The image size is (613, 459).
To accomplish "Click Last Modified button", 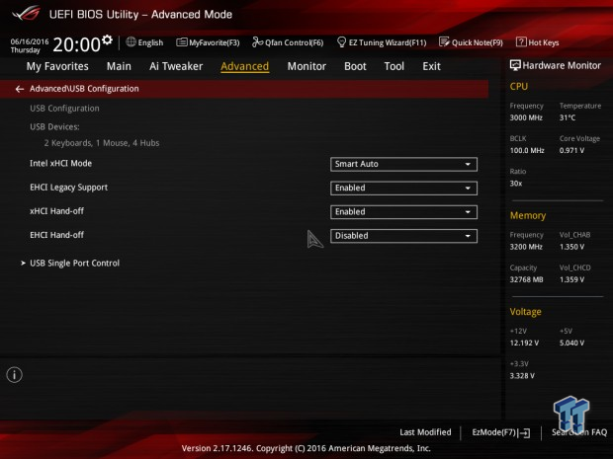I will tap(425, 432).
